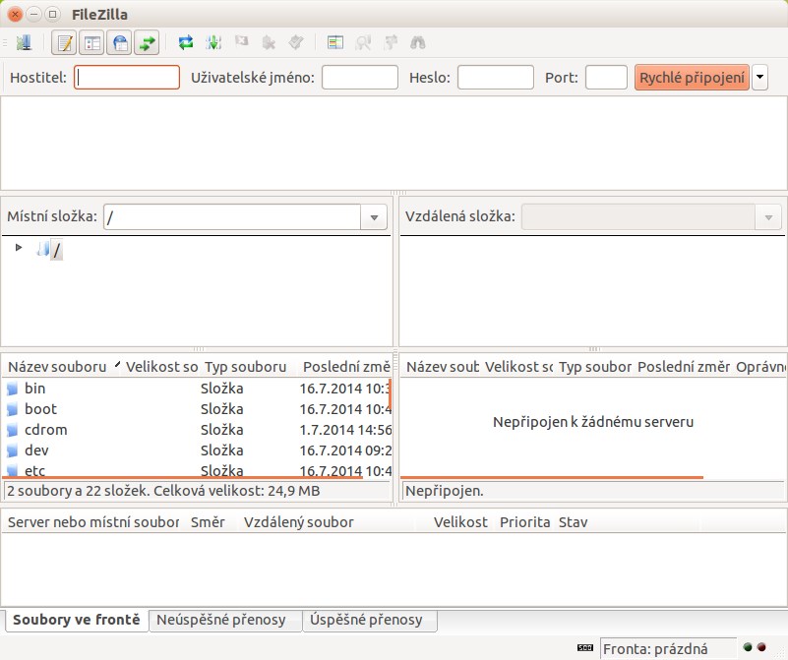
Task: Expand the root folder in local tree
Action: [18, 249]
